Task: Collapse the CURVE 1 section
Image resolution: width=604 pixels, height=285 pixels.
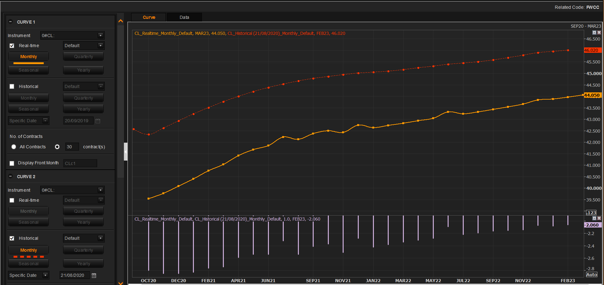Action: click(10, 22)
